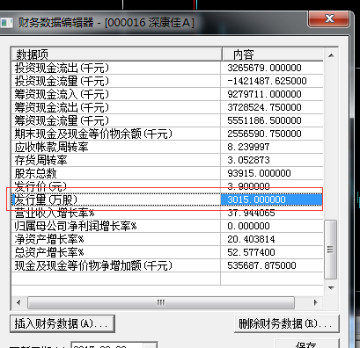Click the horizontal scrollbar left arrow
The image size is (360, 348).
click(x=18, y=302)
